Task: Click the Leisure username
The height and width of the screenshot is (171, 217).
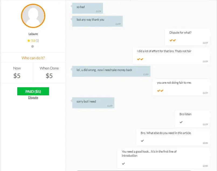Action: pyautogui.click(x=33, y=34)
